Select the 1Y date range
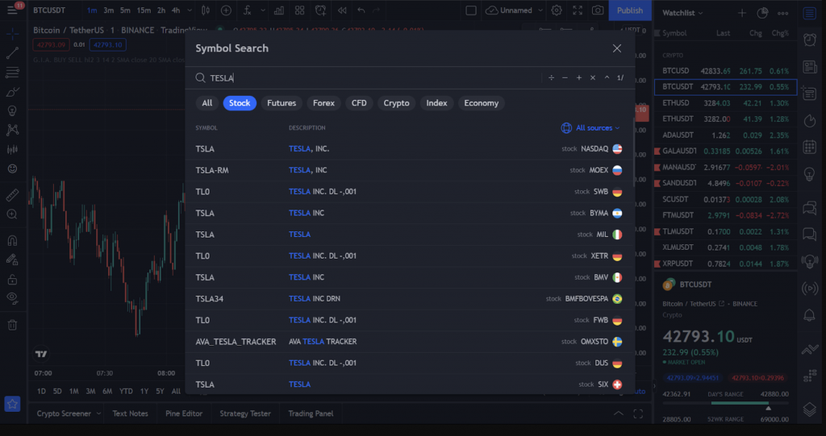This screenshot has width=826, height=436. coord(144,391)
